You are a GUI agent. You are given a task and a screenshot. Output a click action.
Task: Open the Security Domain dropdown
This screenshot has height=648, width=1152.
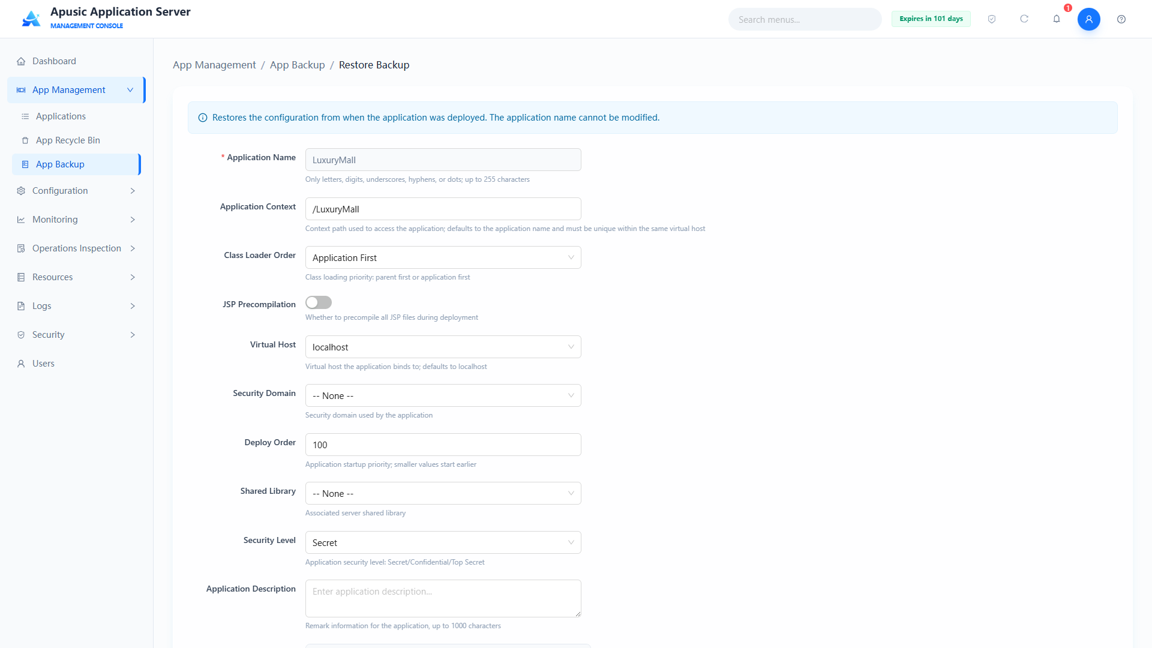[443, 395]
